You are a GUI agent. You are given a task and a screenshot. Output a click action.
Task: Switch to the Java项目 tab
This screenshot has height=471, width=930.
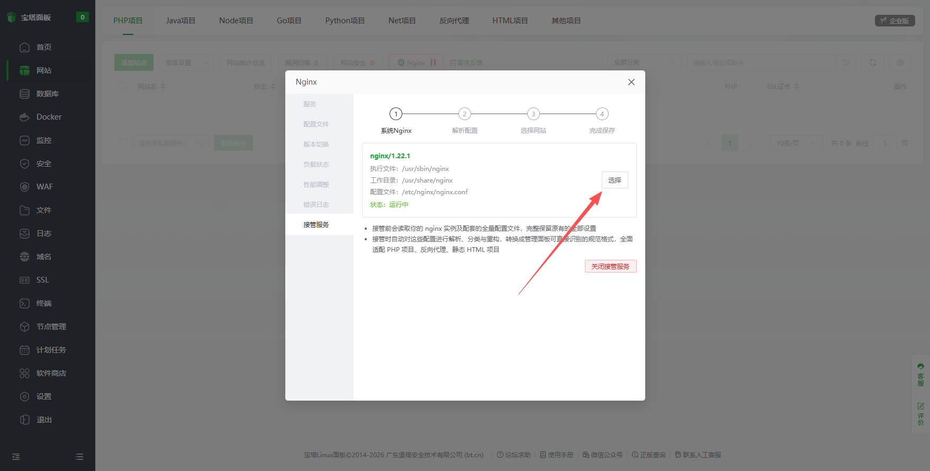[181, 21]
